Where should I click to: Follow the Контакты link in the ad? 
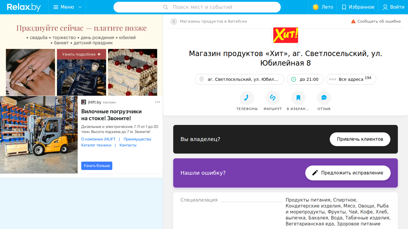click(x=128, y=145)
